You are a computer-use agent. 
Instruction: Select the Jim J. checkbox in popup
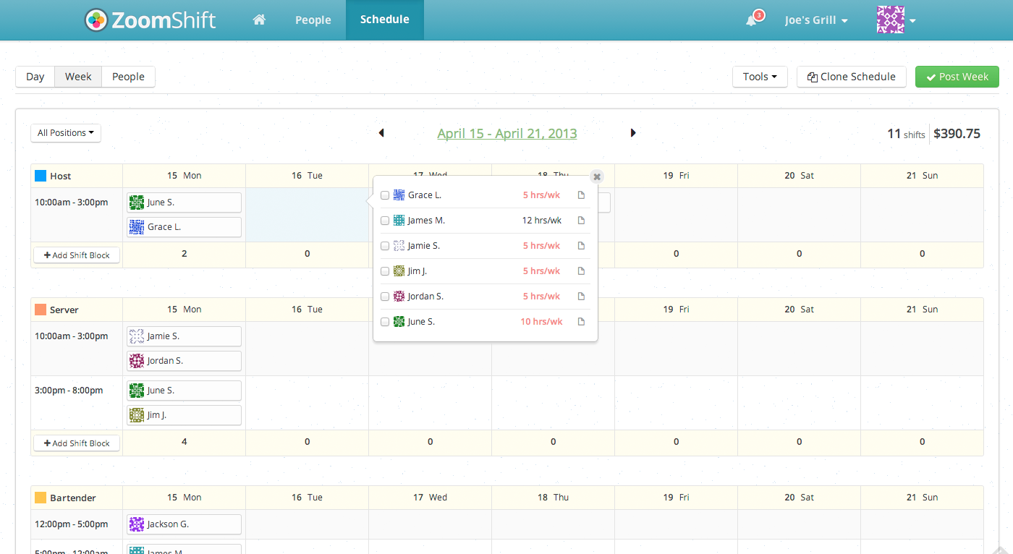point(385,271)
